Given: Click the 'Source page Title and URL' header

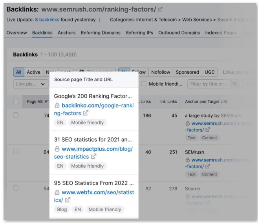Looking at the screenshot, I should pyautogui.click(x=83, y=80).
